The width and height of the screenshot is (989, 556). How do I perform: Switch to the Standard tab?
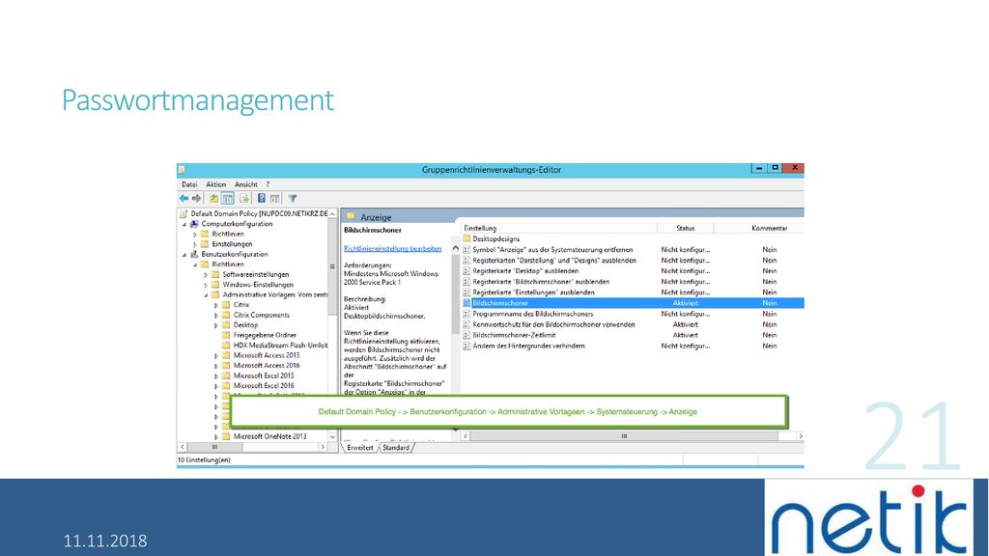396,448
